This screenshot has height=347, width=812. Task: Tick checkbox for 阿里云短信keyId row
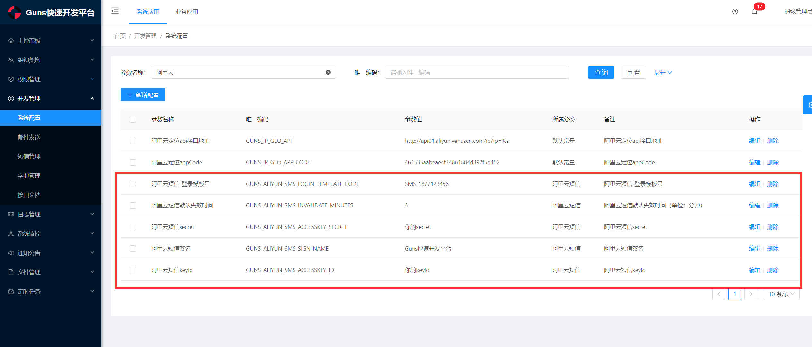click(x=133, y=270)
